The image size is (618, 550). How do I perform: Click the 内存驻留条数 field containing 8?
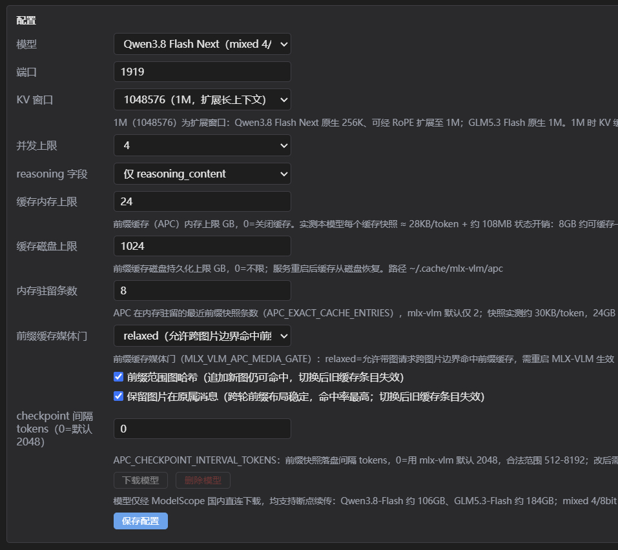[202, 290]
